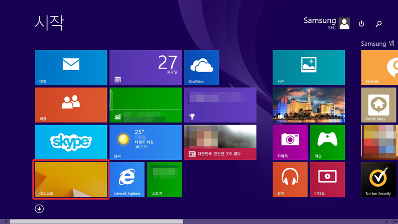
Task: Open the pixelated mosaic tile under Family Story
Action: click(x=380, y=142)
